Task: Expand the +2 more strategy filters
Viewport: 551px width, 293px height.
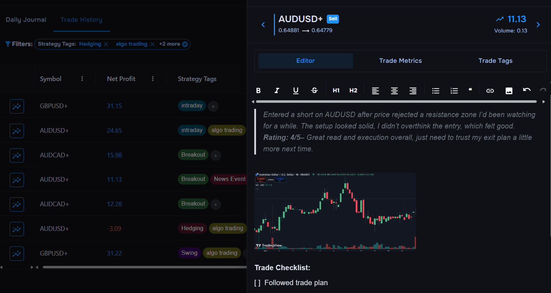Action: coord(170,44)
